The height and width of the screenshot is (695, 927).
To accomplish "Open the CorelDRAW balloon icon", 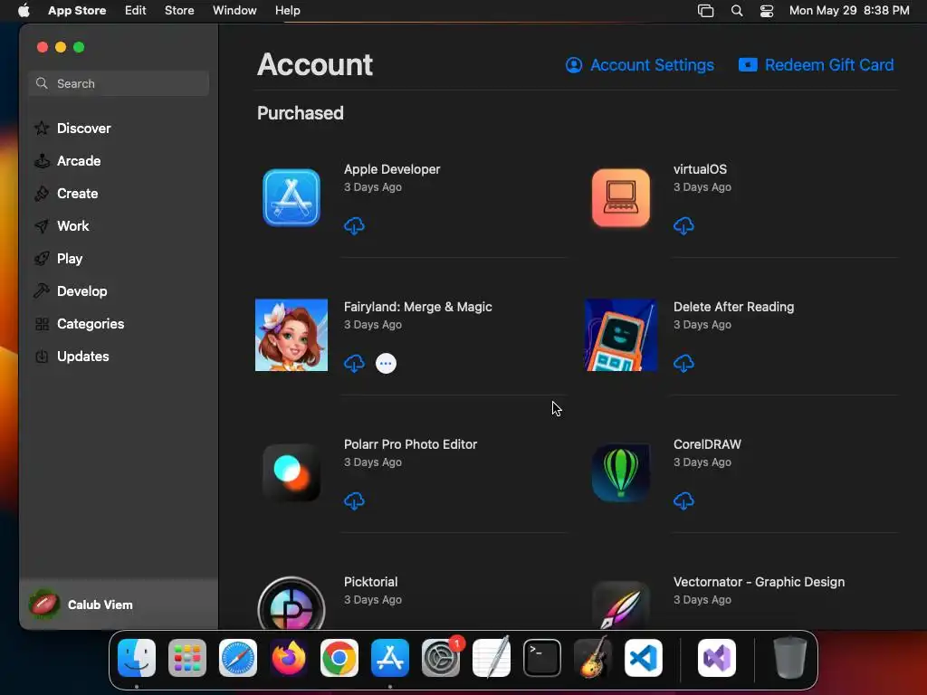I will (621, 472).
